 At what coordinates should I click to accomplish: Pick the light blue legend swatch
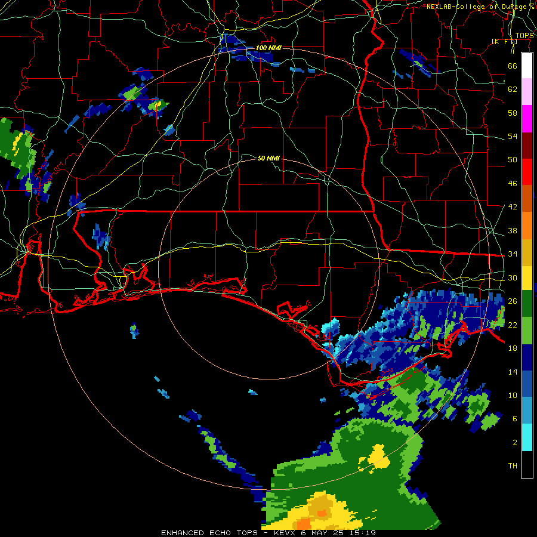527,411
